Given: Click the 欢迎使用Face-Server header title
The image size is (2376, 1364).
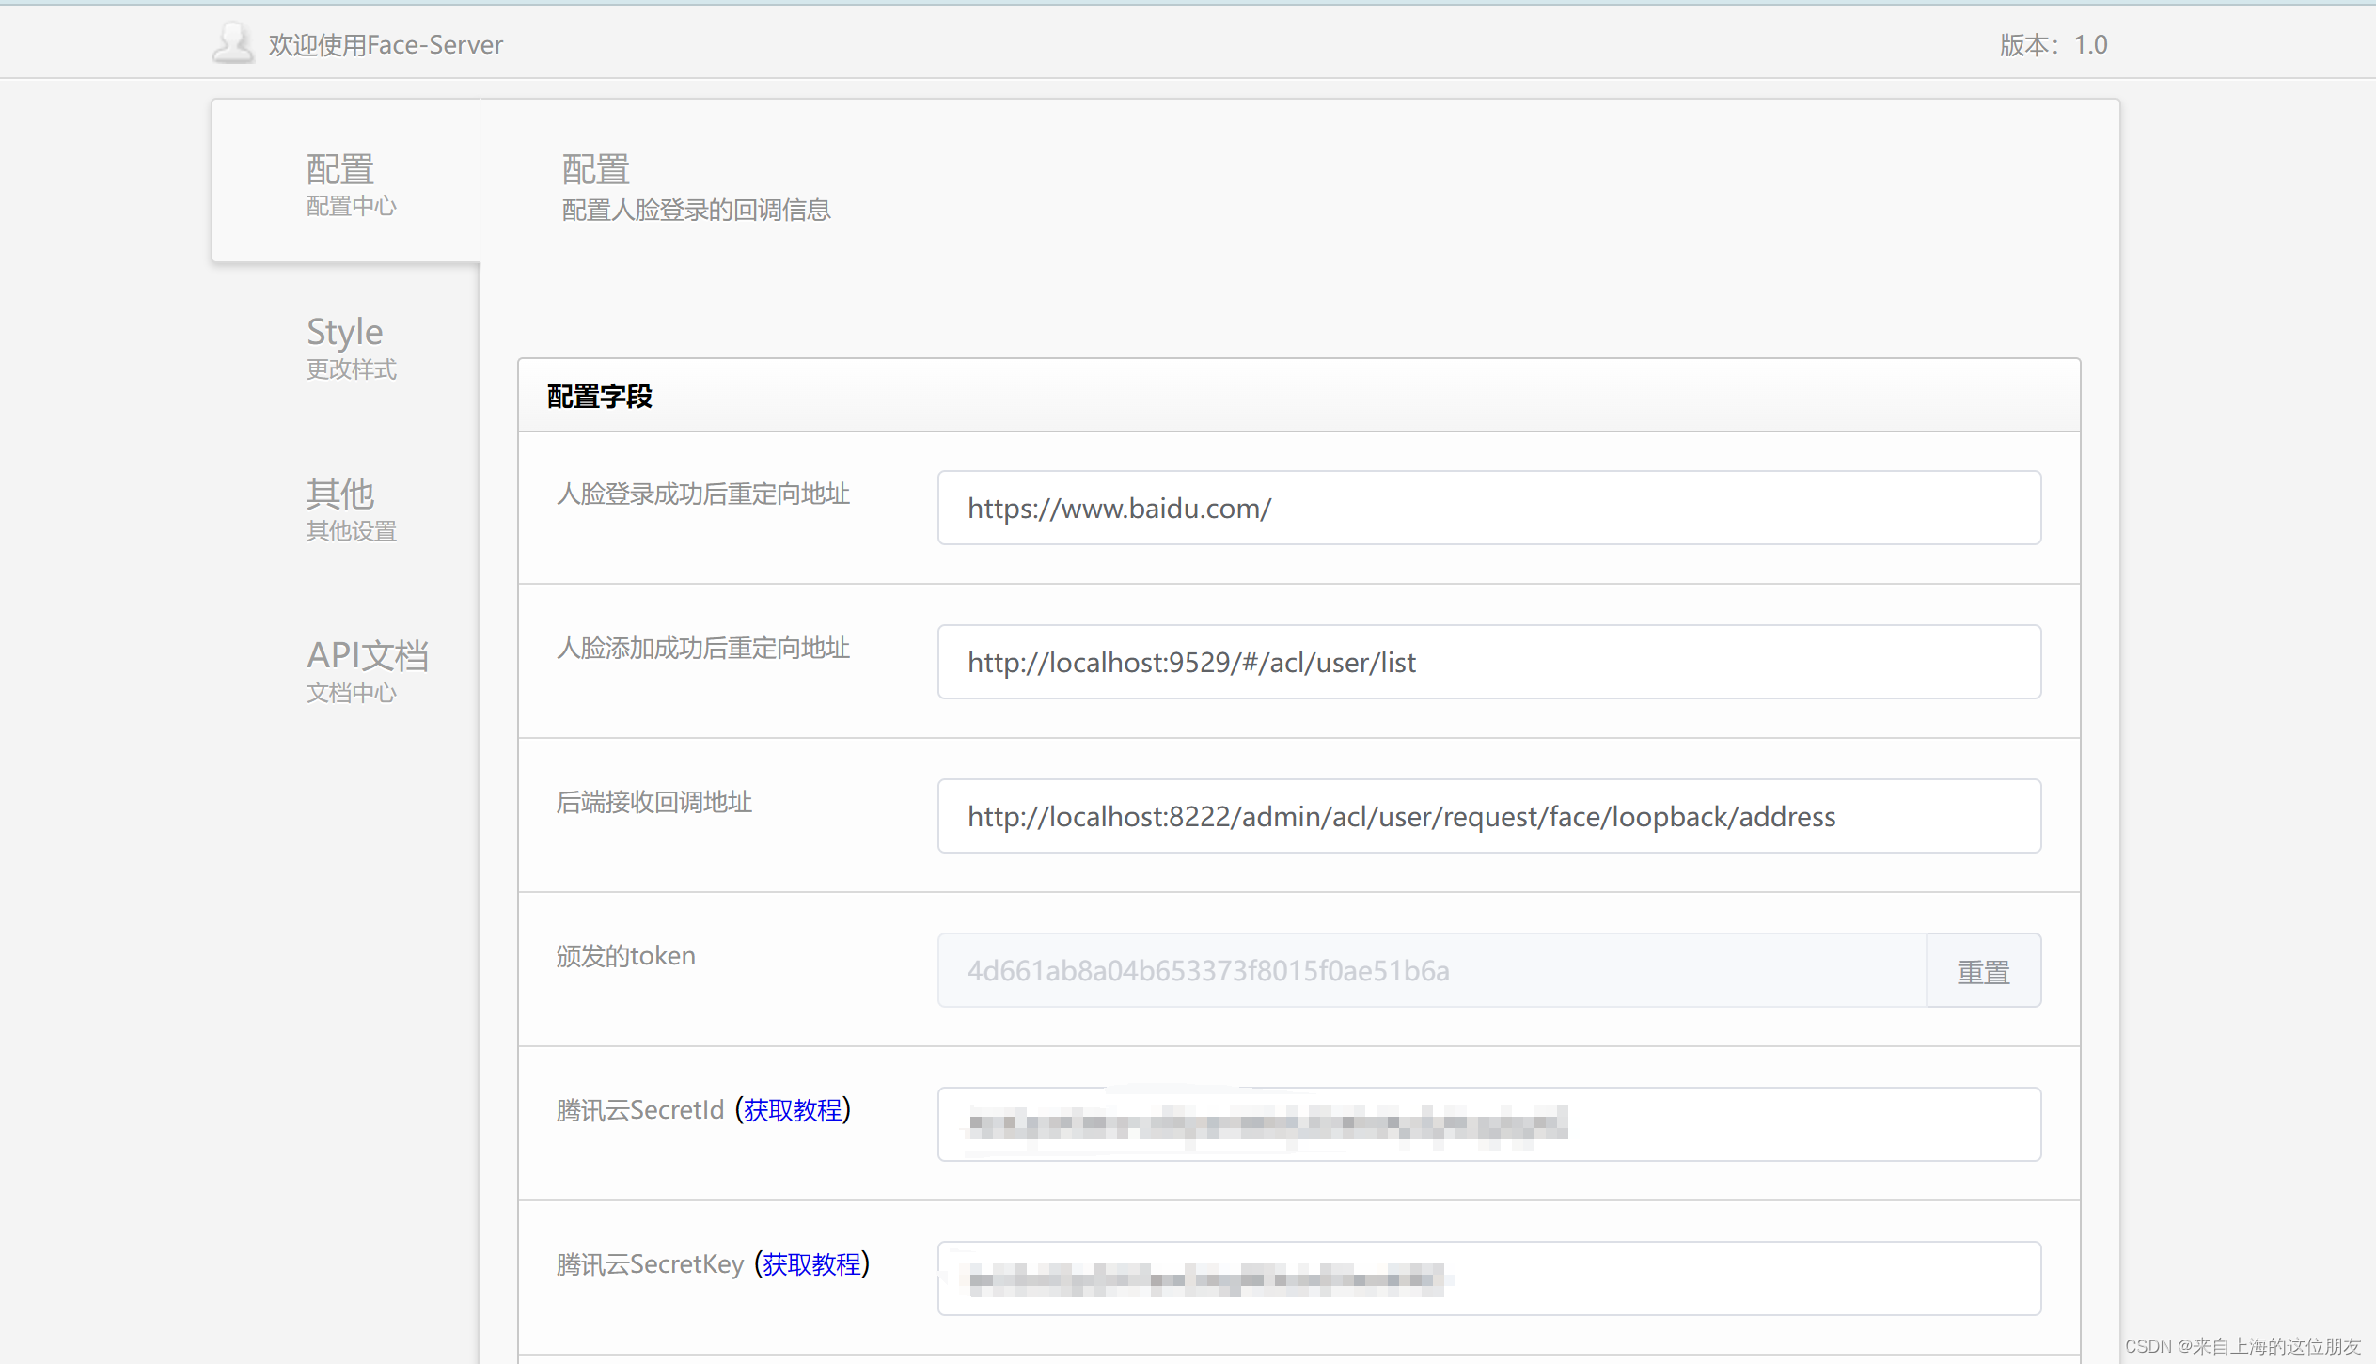Looking at the screenshot, I should (386, 45).
